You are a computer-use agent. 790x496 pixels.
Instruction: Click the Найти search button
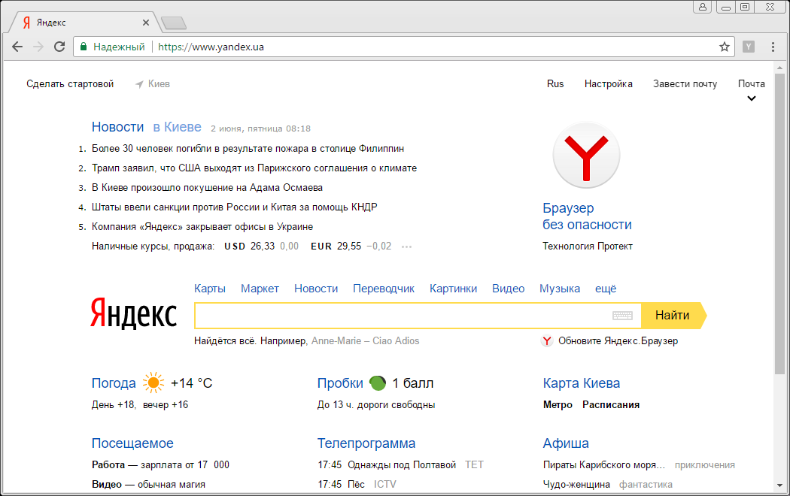click(x=673, y=316)
